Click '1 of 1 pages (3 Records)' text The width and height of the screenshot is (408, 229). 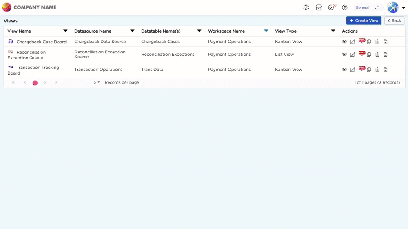(377, 82)
